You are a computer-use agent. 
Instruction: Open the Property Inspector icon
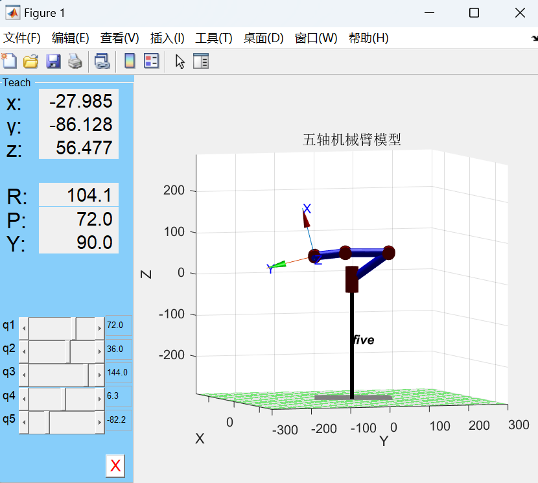tap(201, 62)
